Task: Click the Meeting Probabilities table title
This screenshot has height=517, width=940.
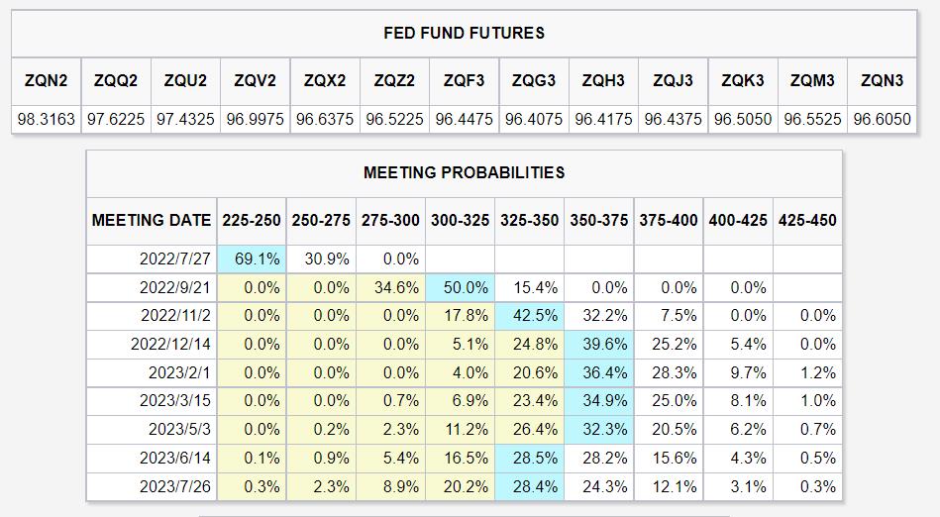Action: coord(464,172)
